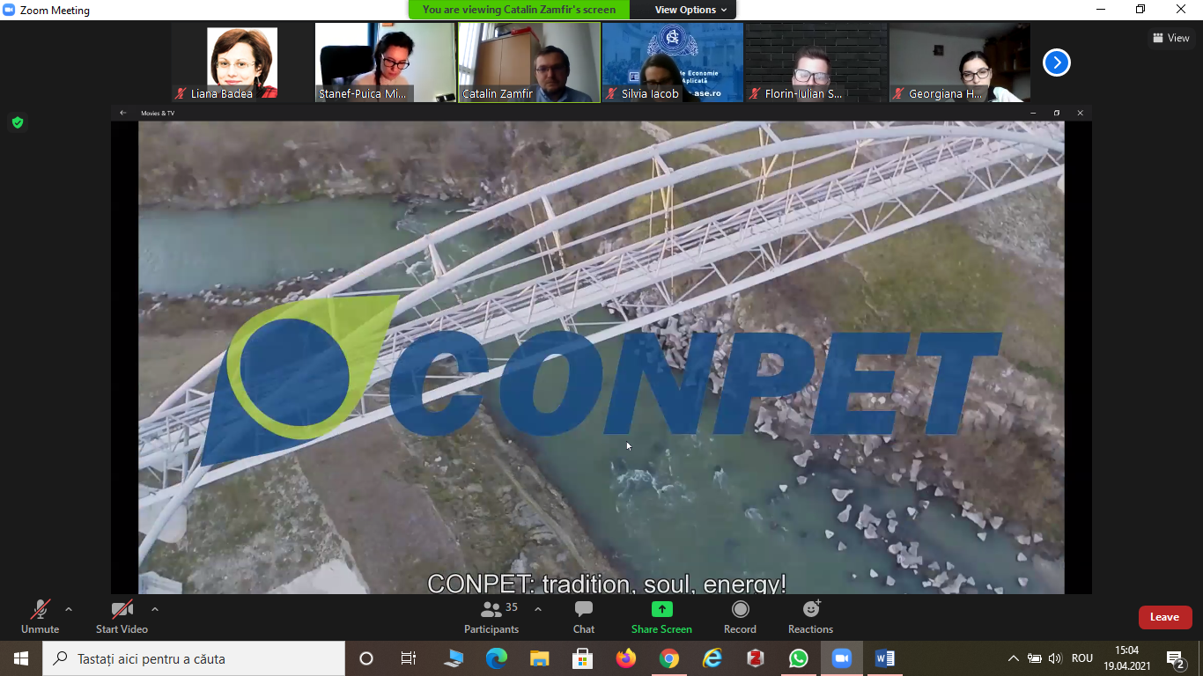Select Florin-Iulian's video thumbnail
1203x676 pixels.
pos(816,62)
